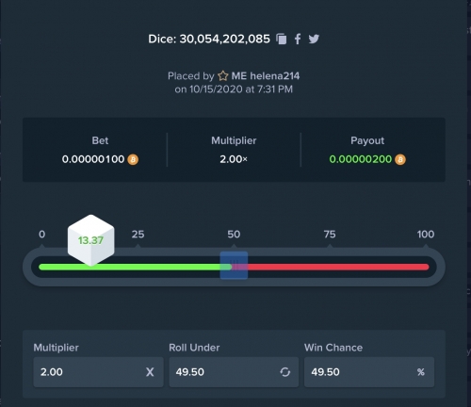Open helena214 user profile
The height and width of the screenshot is (407, 471).
click(x=266, y=76)
